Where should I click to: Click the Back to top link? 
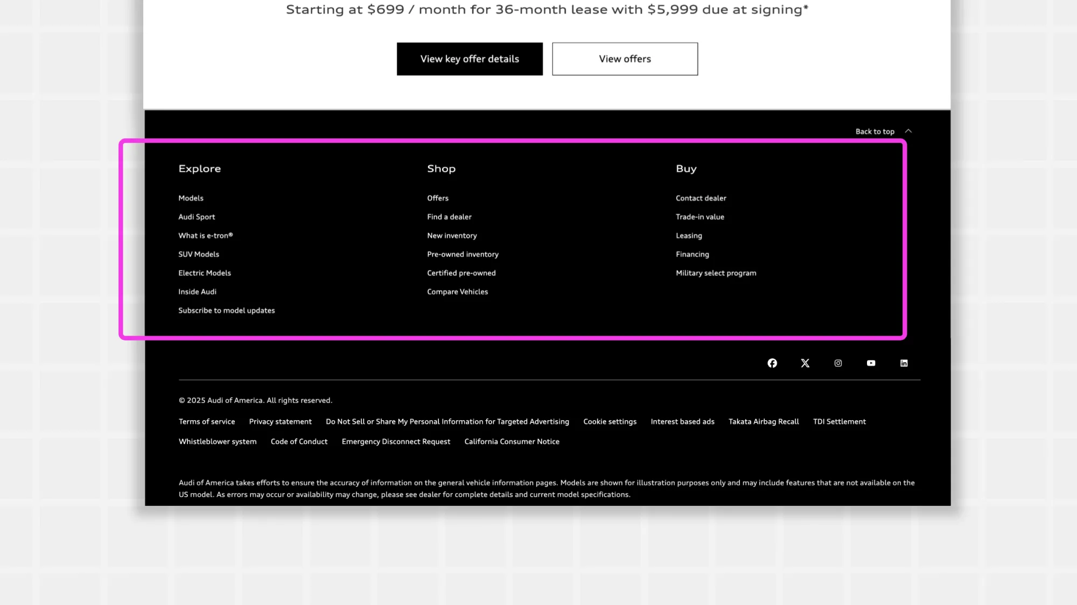coord(875,131)
